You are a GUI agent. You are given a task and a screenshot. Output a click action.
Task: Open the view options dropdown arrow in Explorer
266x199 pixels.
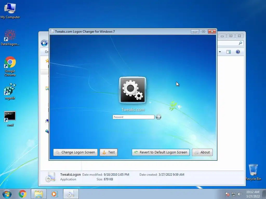click(220, 52)
